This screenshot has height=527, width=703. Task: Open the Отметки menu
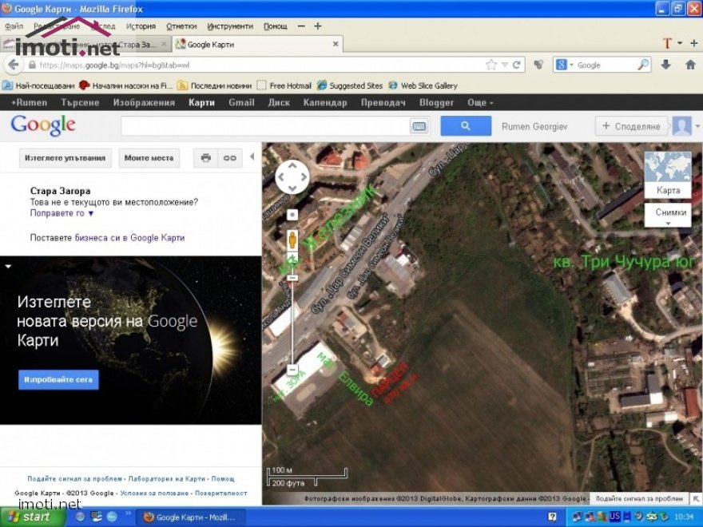(x=181, y=26)
